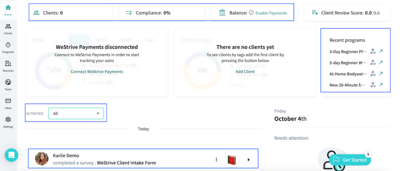400x171 pixels.
Task: Open the Inbox mail icon
Action: [x=8, y=103]
